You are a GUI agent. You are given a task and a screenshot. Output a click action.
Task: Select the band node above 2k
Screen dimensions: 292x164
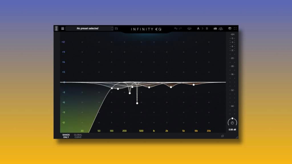(171, 87)
